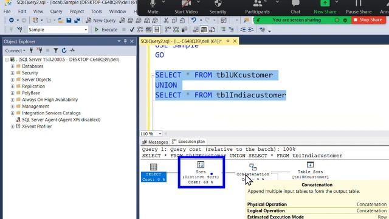Pin the Object Explorer panel
Screen dimensions: 389x219
[125, 41]
